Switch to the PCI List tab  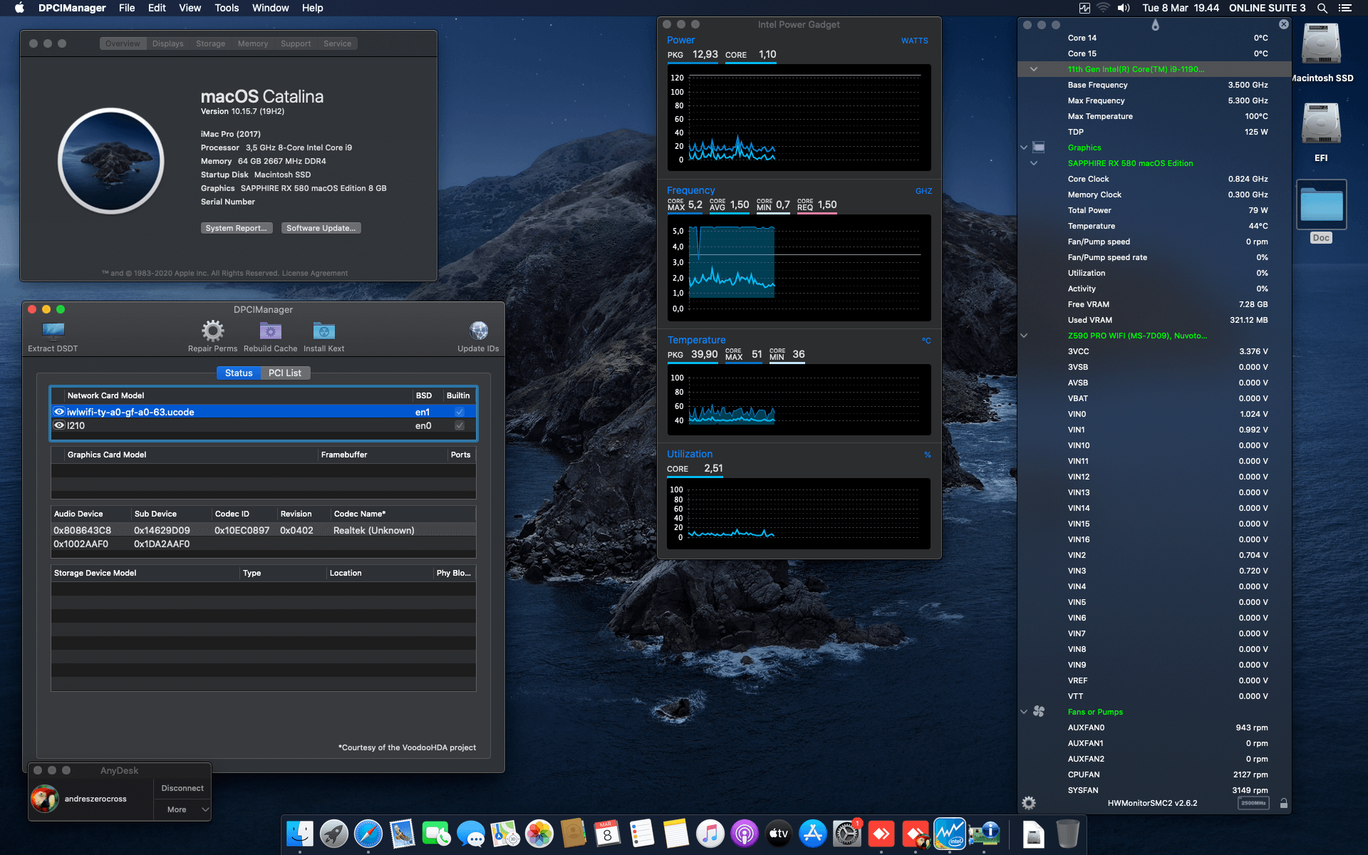coord(285,373)
